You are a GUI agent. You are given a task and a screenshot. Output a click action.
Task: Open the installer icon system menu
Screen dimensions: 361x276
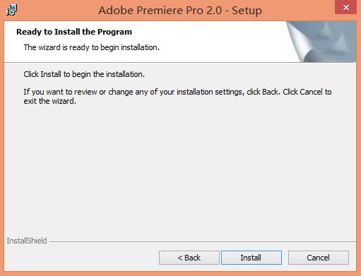click(x=11, y=10)
